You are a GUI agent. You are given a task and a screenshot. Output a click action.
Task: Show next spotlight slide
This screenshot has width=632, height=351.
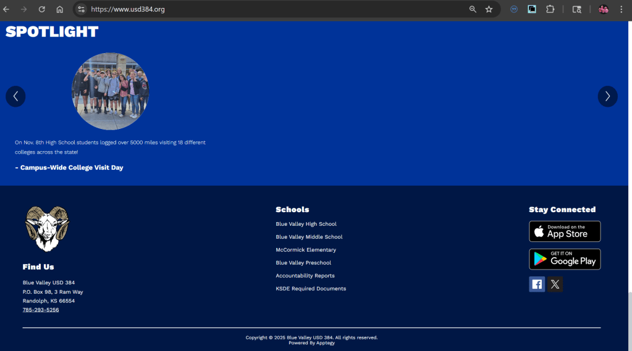[x=607, y=96]
